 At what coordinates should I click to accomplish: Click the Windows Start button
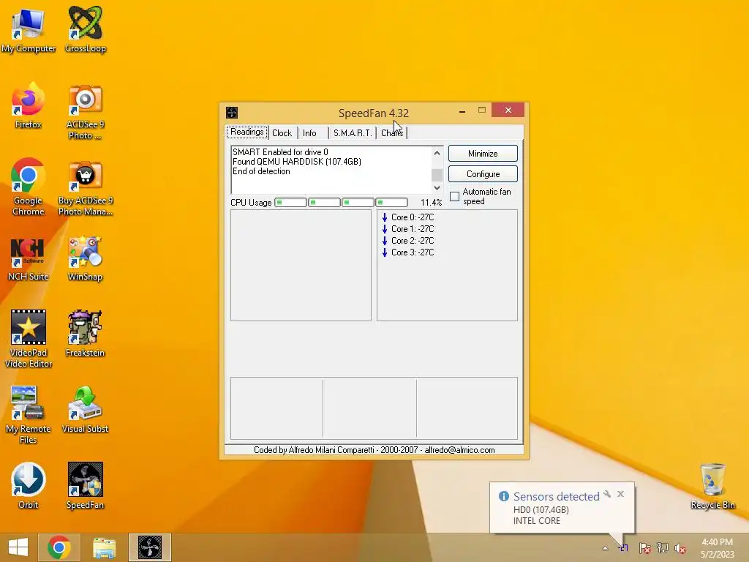18,547
